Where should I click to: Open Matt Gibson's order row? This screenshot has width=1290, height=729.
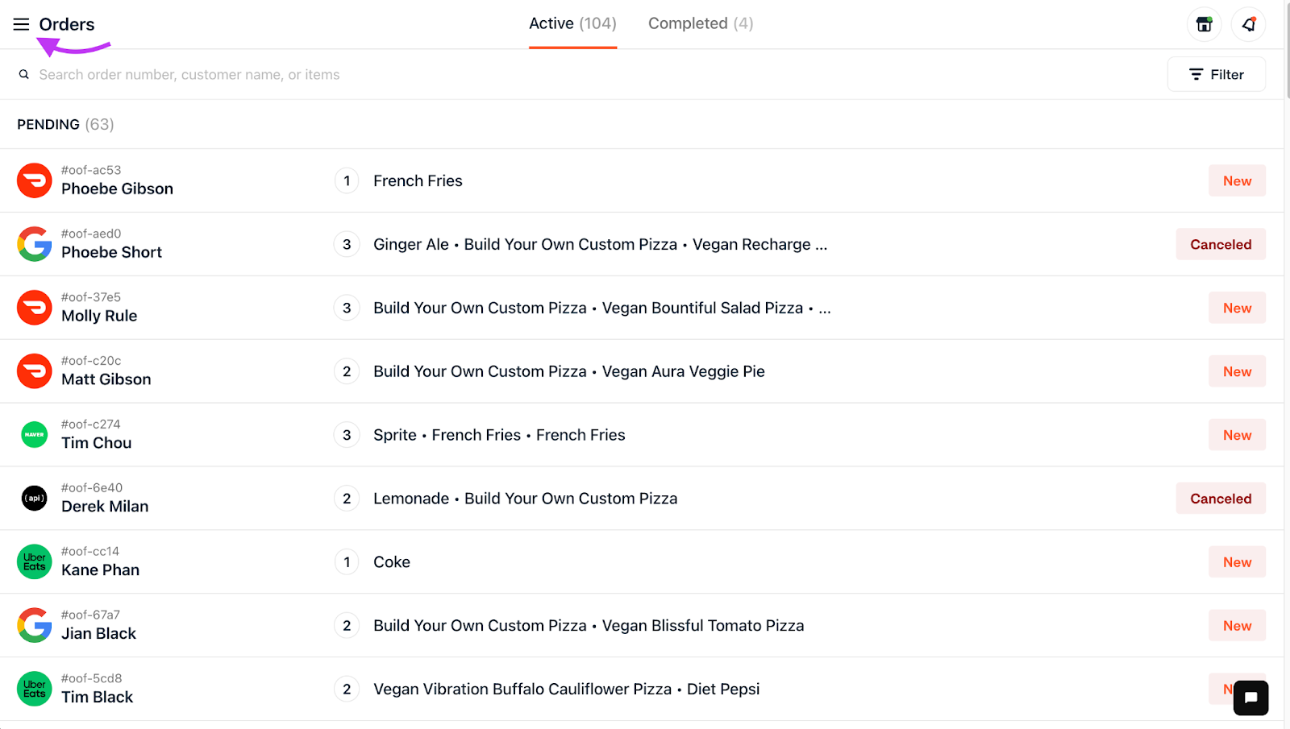tap(642, 371)
